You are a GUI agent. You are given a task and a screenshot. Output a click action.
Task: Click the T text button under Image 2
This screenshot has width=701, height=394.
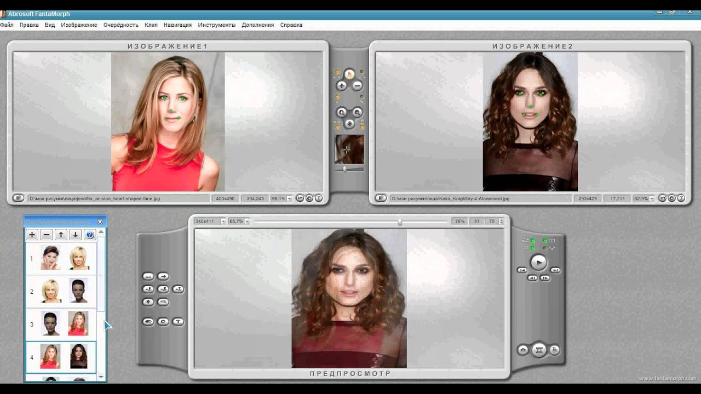click(x=681, y=198)
